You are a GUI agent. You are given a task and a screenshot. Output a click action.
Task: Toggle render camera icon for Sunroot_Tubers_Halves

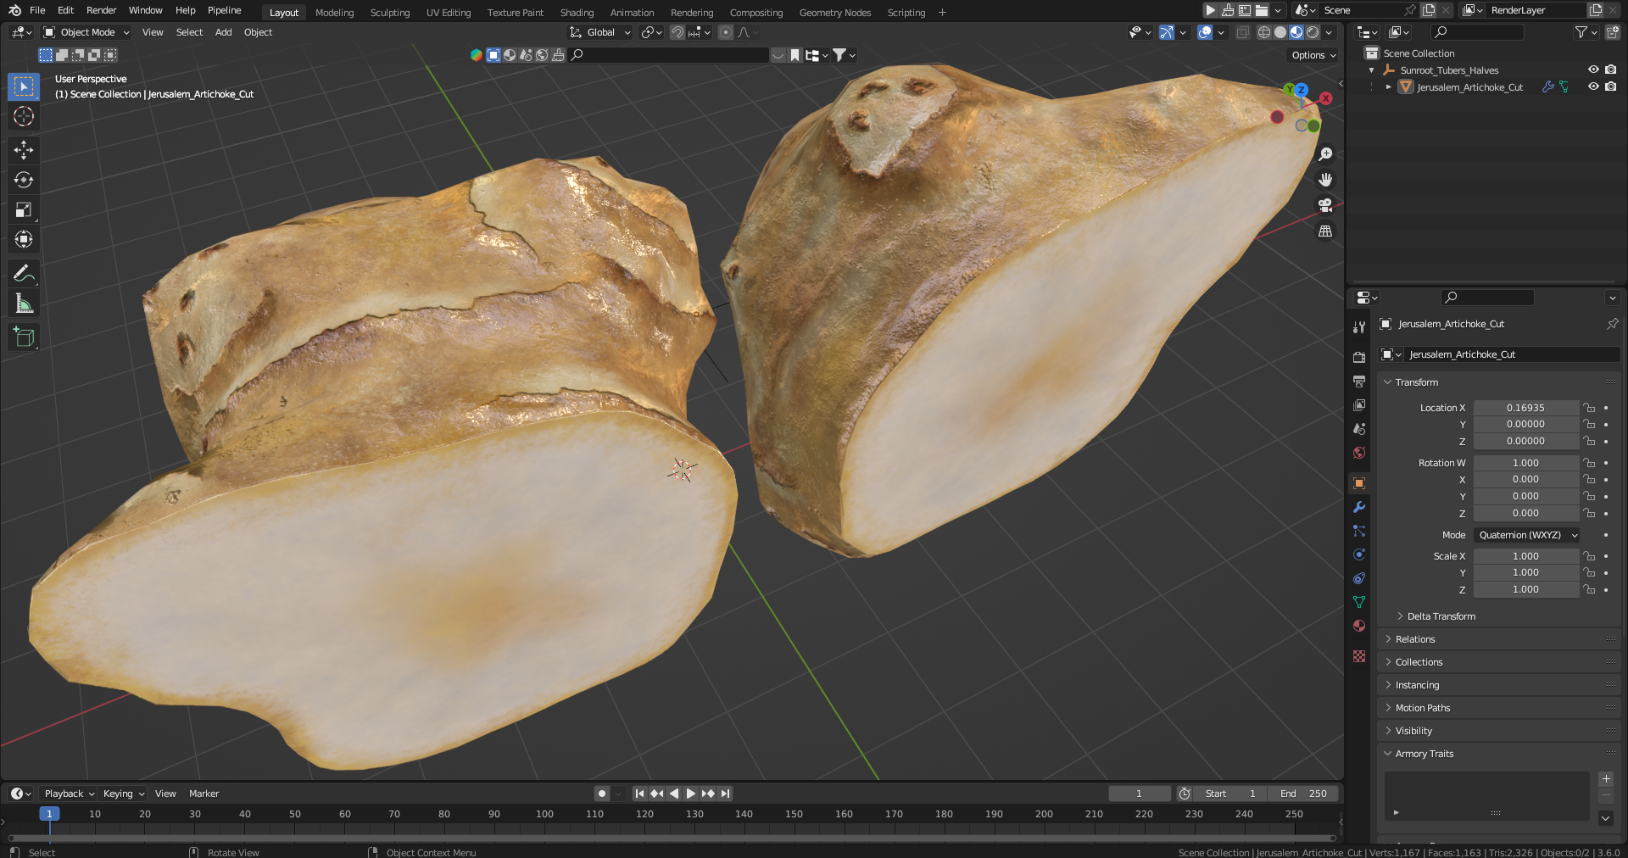[1610, 70]
